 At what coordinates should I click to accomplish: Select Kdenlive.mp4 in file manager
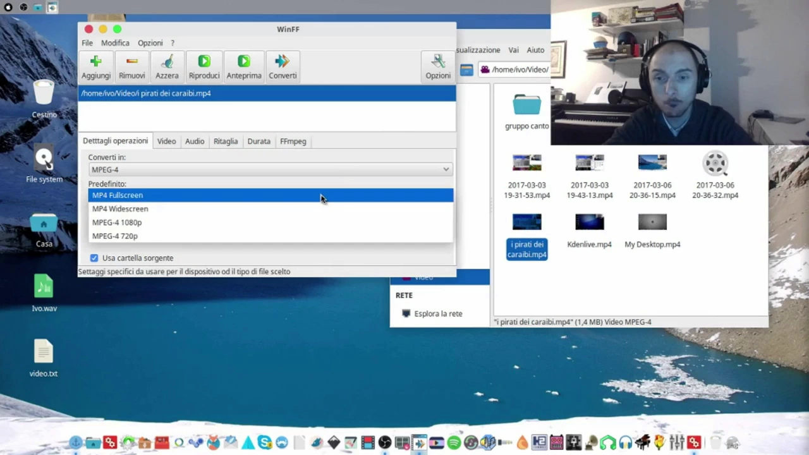point(590,222)
